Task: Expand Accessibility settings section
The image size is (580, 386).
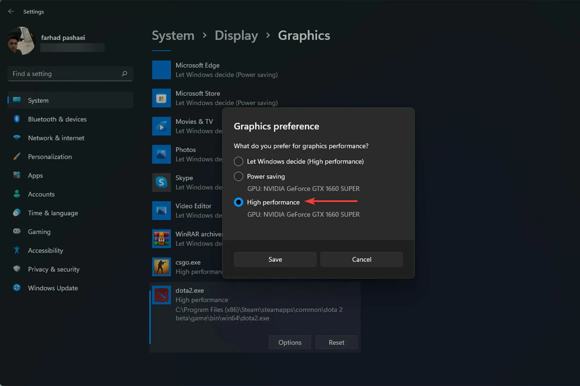Action: (x=45, y=250)
